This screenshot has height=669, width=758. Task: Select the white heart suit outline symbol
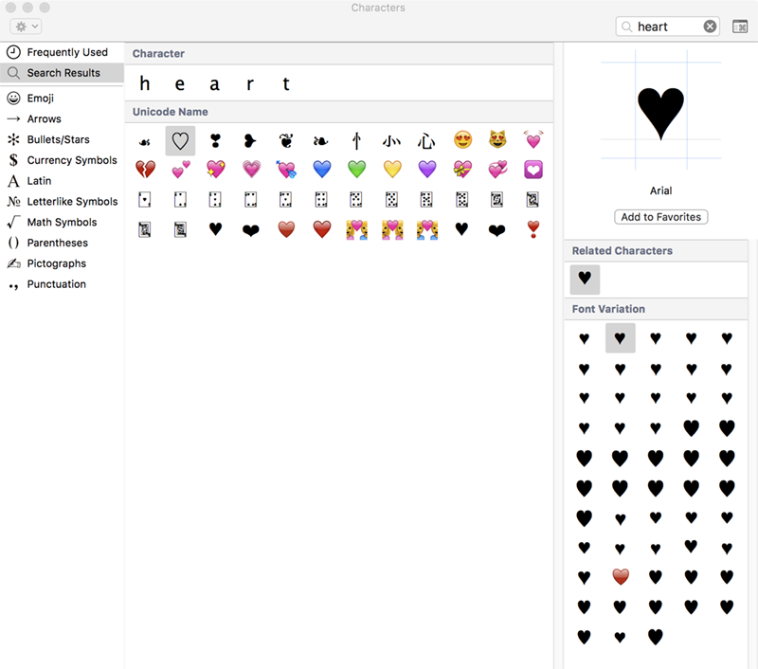pyautogui.click(x=180, y=140)
